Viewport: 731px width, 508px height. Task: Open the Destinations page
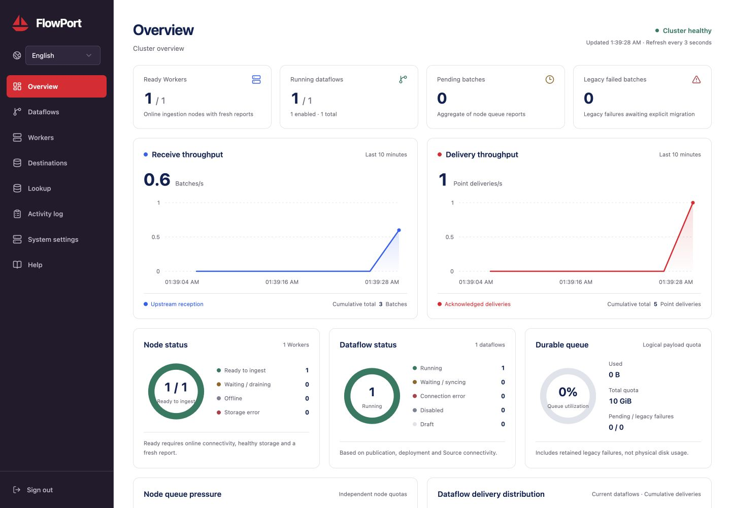click(x=56, y=163)
